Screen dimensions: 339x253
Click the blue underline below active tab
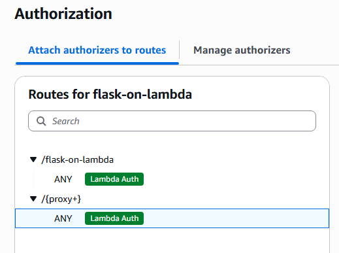pyautogui.click(x=97, y=63)
